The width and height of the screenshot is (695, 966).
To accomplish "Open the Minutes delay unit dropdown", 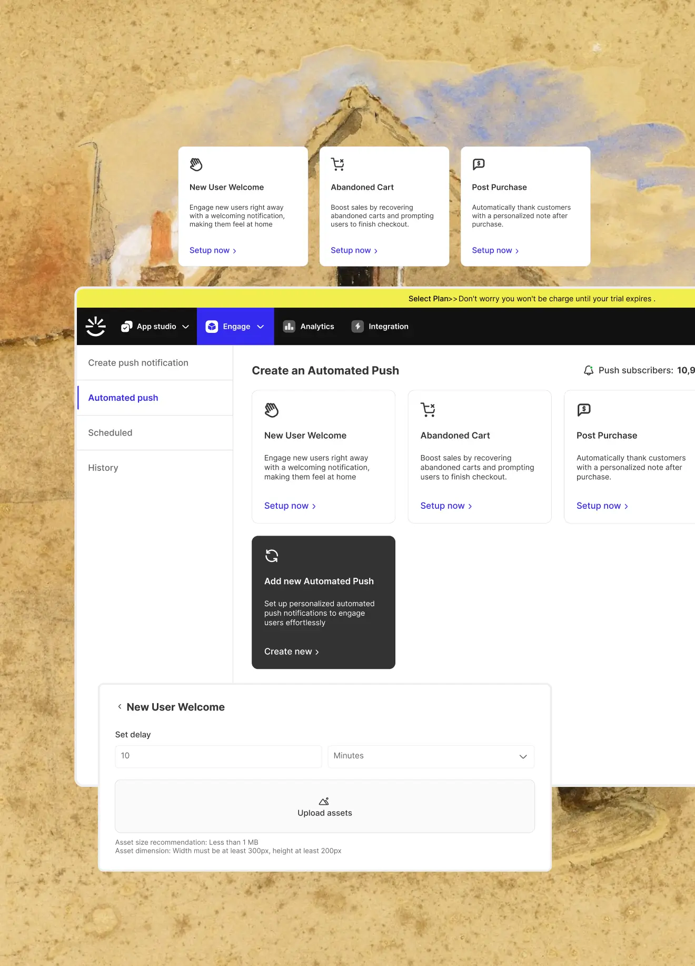I will pos(431,756).
